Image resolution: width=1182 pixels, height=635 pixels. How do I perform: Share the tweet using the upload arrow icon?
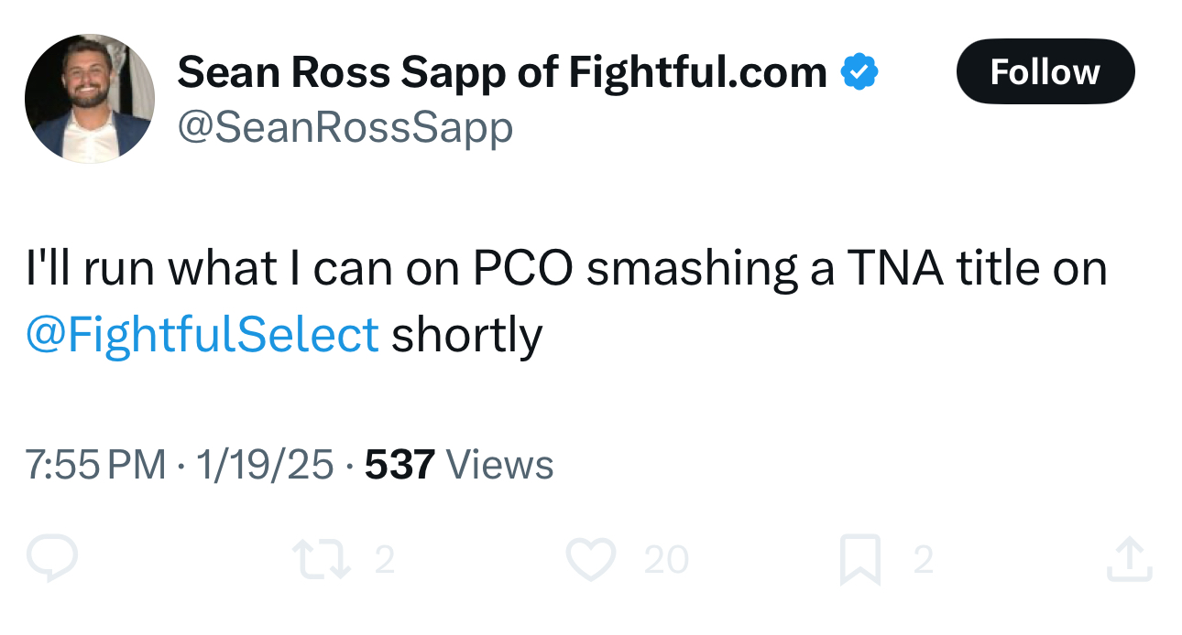click(1128, 559)
